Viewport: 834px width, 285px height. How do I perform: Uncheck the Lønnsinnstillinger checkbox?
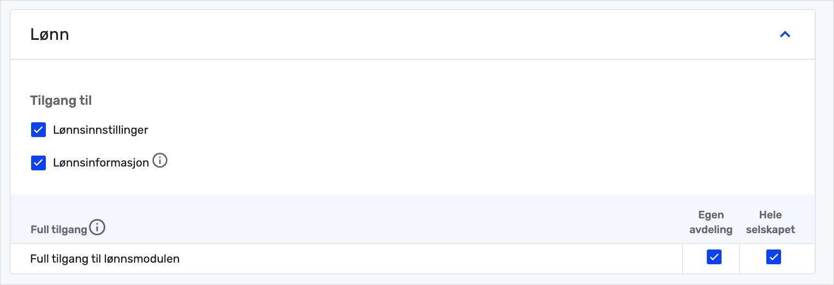(38, 130)
